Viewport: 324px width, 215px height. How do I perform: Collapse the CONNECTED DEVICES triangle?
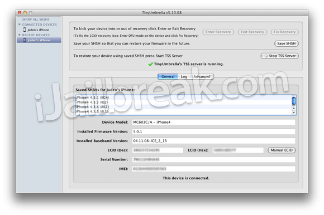(20, 25)
